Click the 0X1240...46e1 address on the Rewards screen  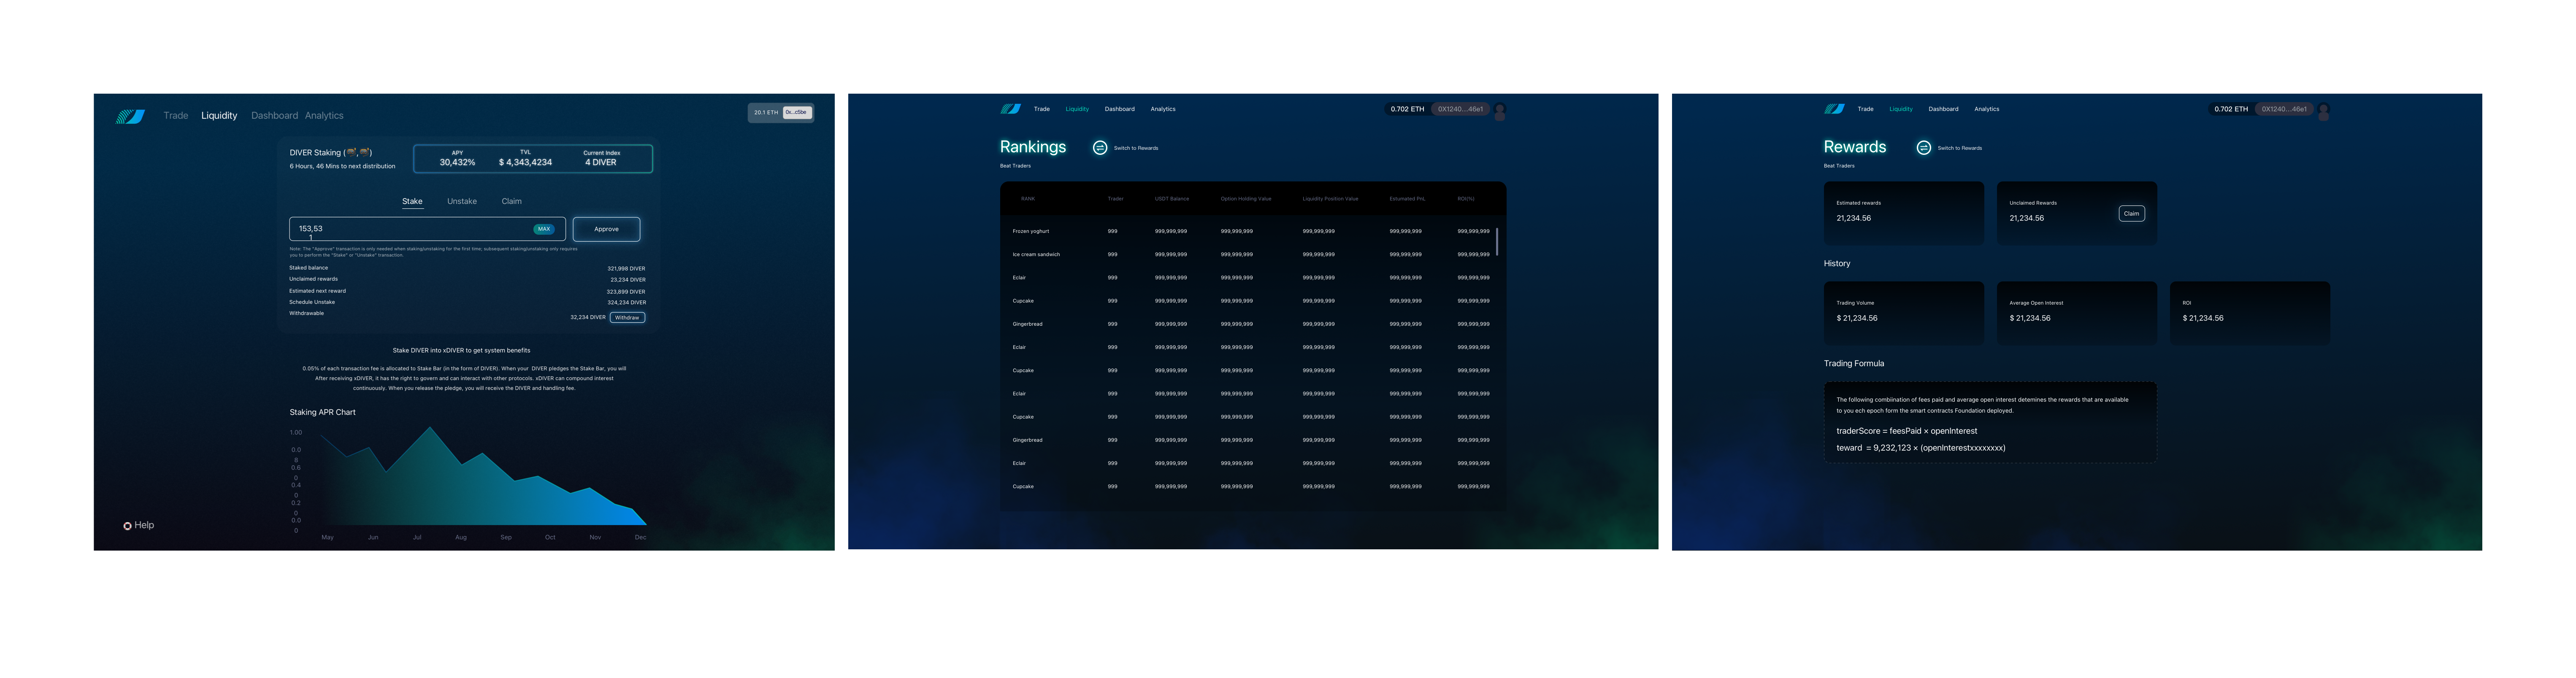[2284, 109]
